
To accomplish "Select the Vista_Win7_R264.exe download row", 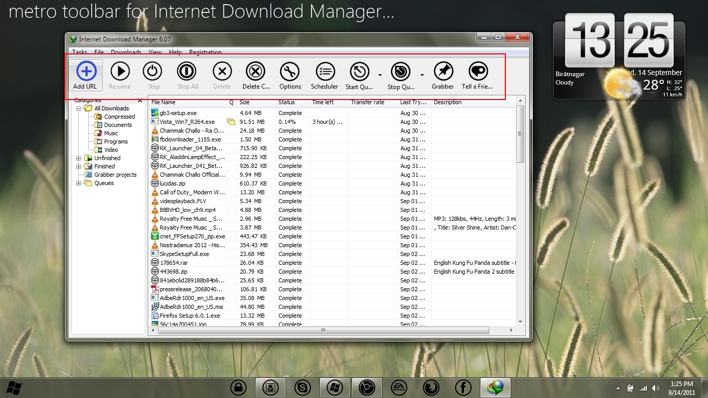I will (x=332, y=122).
